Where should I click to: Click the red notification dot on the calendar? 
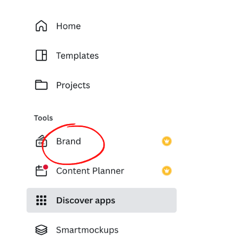point(45,167)
